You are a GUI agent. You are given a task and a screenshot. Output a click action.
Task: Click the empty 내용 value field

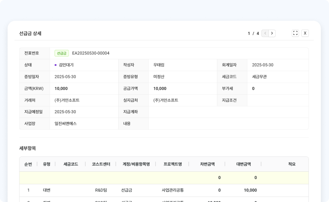[228, 124]
